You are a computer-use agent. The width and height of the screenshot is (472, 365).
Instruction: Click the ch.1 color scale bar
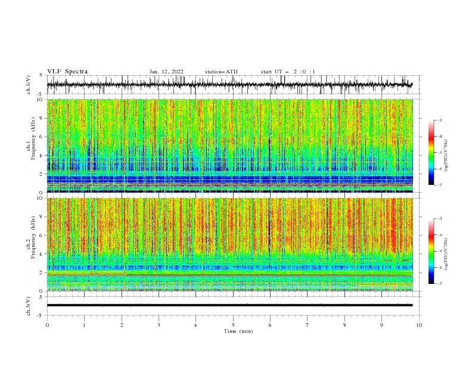[x=431, y=153]
